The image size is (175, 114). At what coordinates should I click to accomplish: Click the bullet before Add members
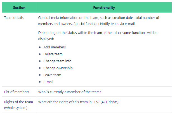pos(40,47)
